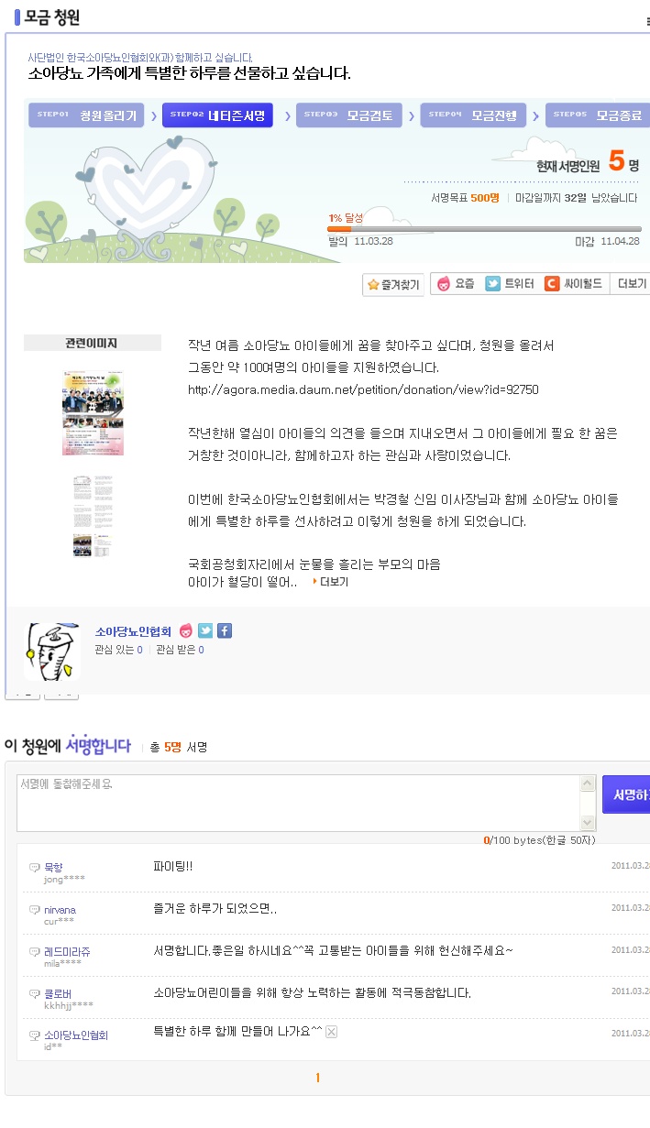Submit your signature with 서명하기 button
The width and height of the screenshot is (650, 1128).
tap(626, 794)
